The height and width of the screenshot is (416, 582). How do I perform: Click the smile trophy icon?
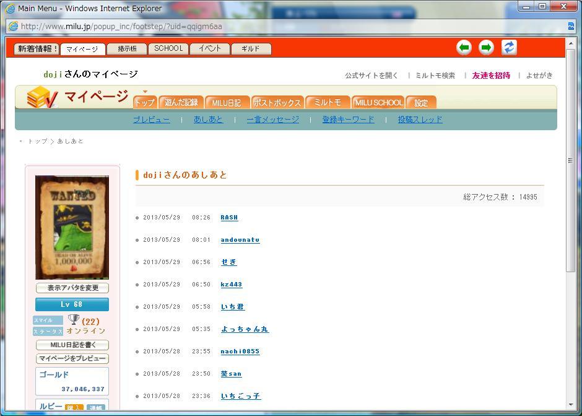[74, 320]
